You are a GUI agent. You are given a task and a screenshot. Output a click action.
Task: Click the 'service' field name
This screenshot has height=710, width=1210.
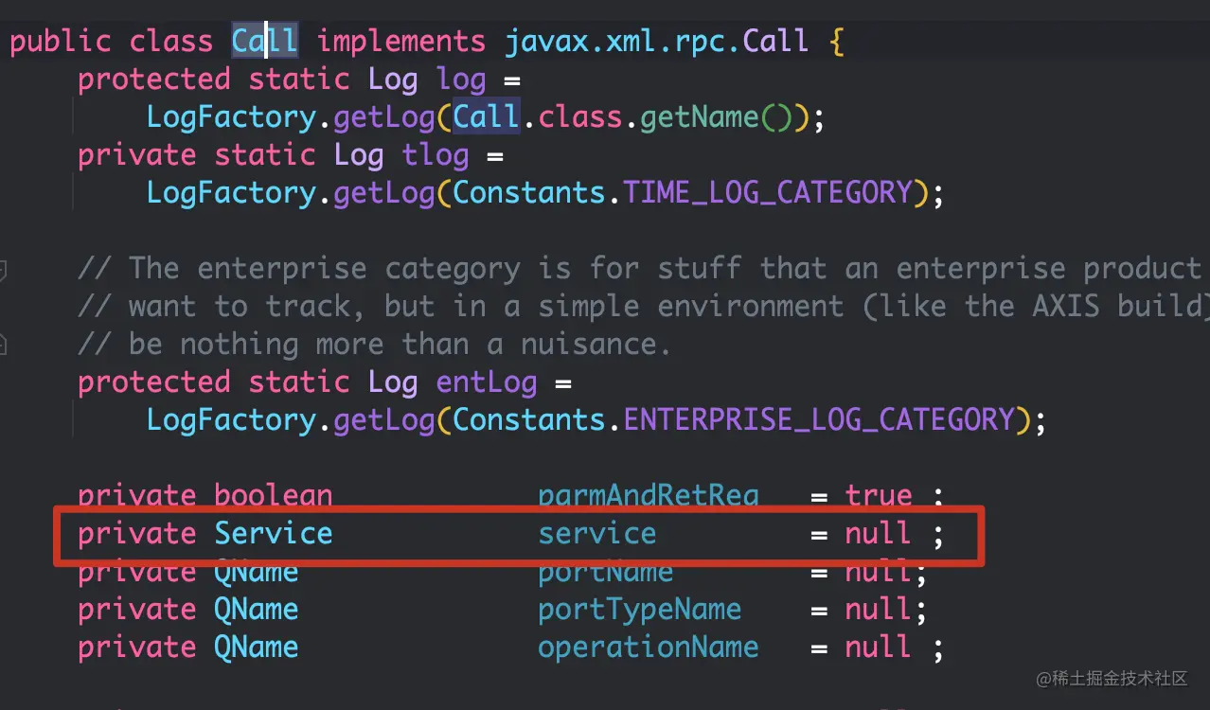pos(596,534)
